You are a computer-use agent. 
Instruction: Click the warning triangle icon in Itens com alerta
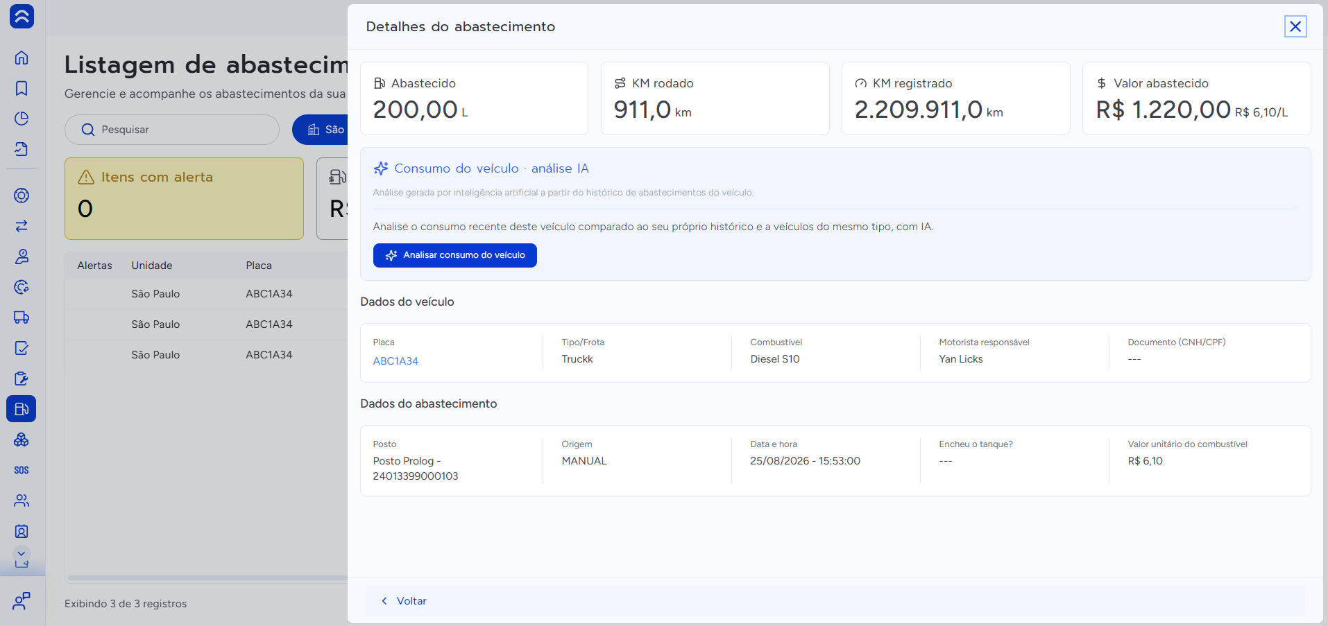coord(86,177)
